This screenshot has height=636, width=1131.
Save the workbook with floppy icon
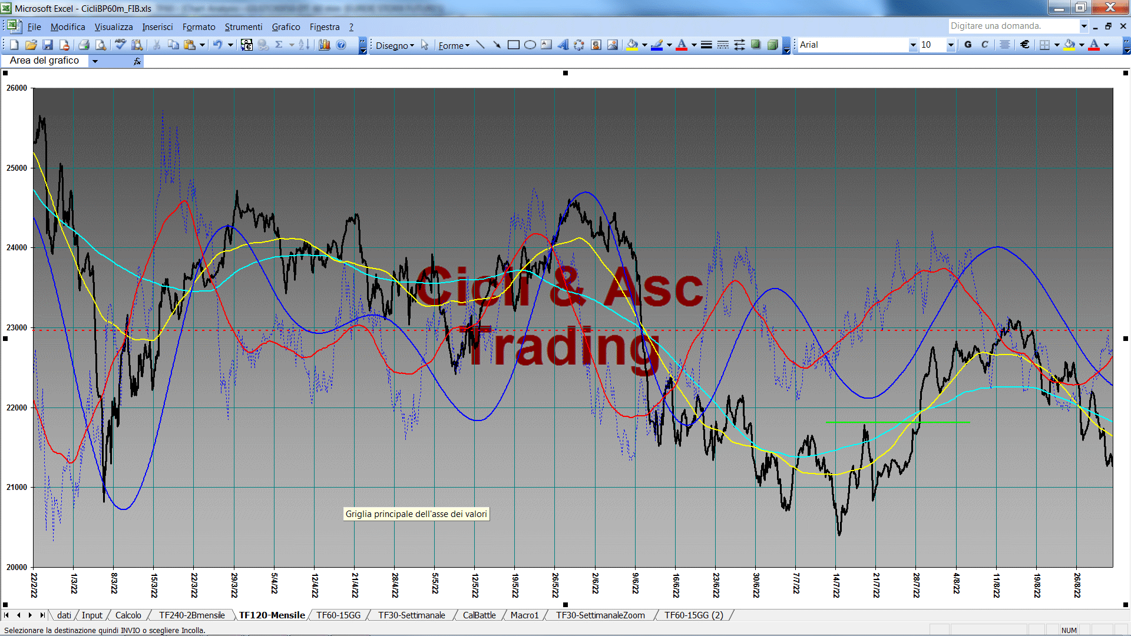point(48,45)
